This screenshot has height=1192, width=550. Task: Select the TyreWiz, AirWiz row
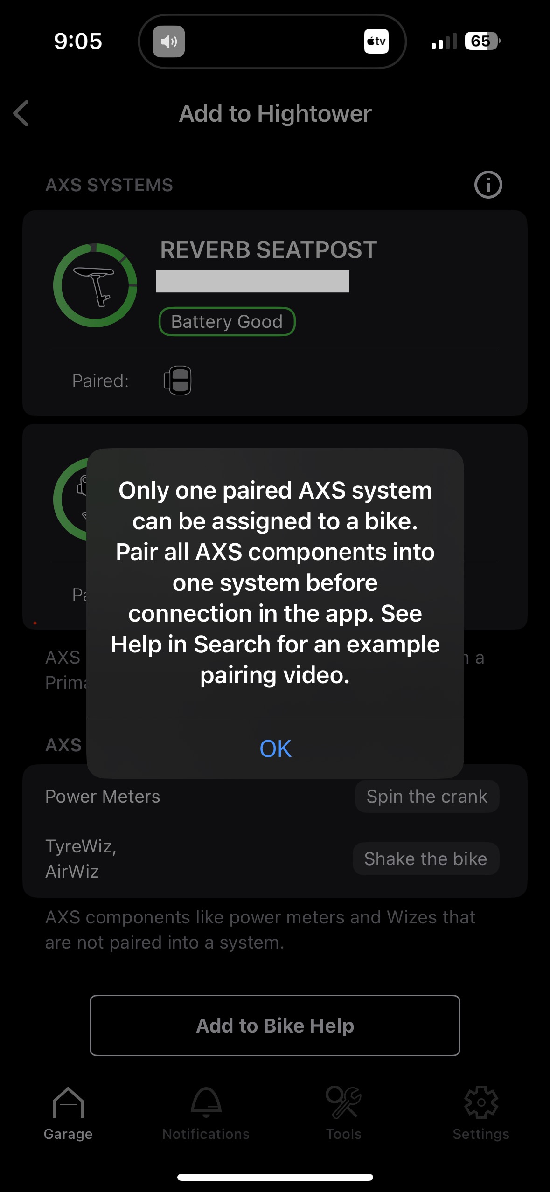tap(275, 859)
